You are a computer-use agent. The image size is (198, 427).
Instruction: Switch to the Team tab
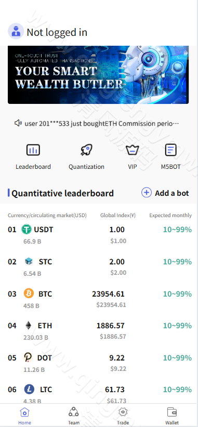coord(73,416)
